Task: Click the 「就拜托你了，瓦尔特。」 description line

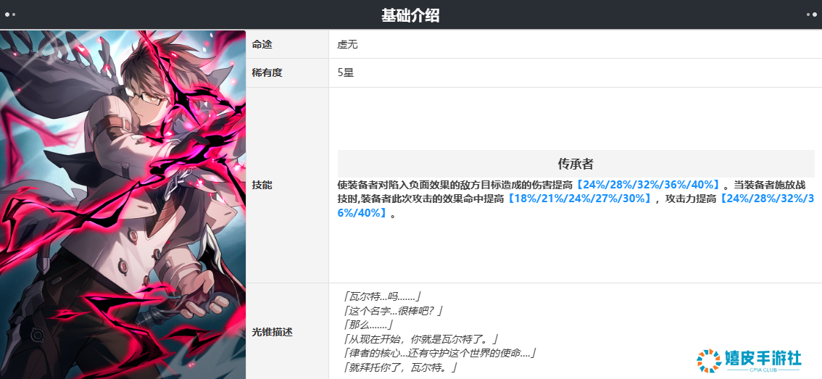Action: click(x=400, y=368)
